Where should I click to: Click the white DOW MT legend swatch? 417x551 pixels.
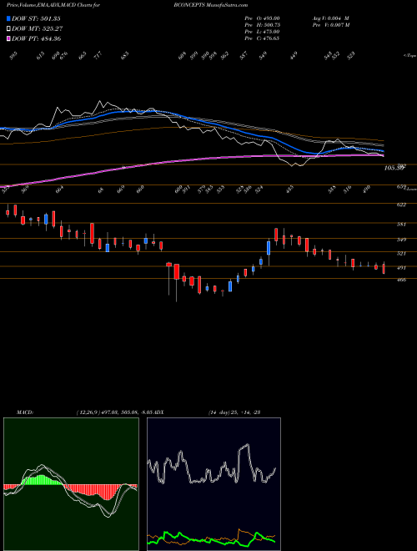(x=8, y=28)
